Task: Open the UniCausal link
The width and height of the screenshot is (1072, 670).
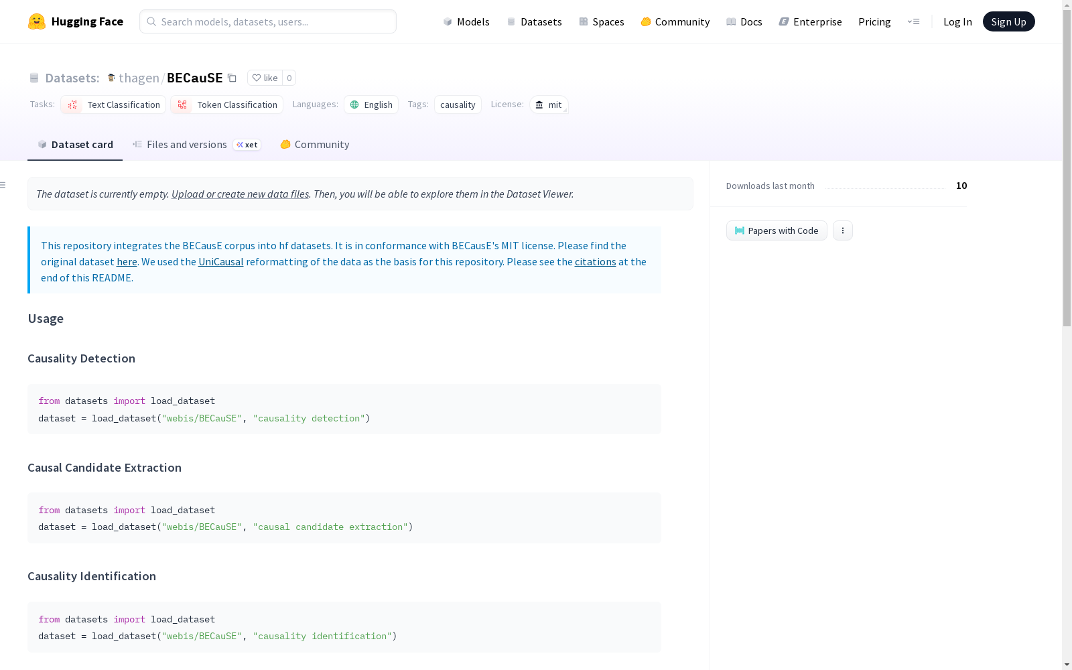Action: click(x=221, y=261)
